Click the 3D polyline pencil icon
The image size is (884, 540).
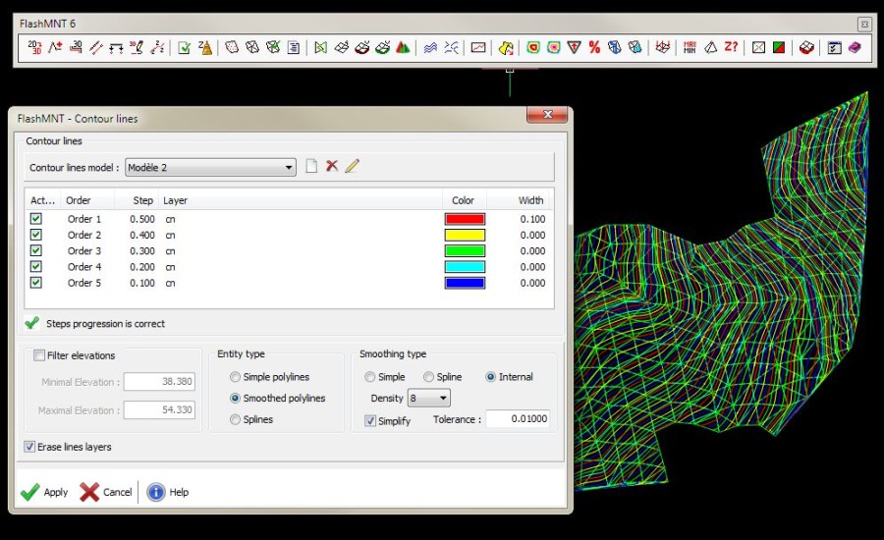(x=137, y=47)
